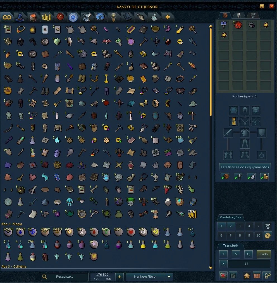The width and height of the screenshot is (277, 283).
Task: Click Estatísticas dos equipamentos button
Action: pyautogui.click(x=245, y=167)
